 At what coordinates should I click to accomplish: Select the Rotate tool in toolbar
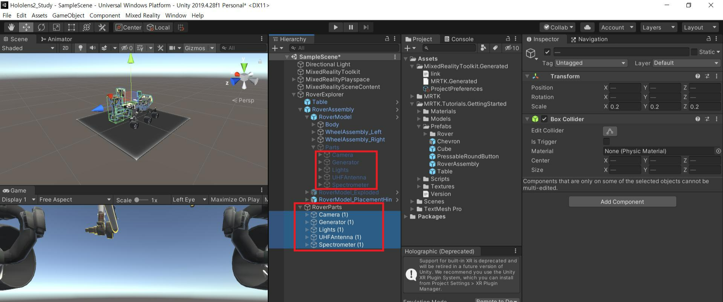(41, 27)
